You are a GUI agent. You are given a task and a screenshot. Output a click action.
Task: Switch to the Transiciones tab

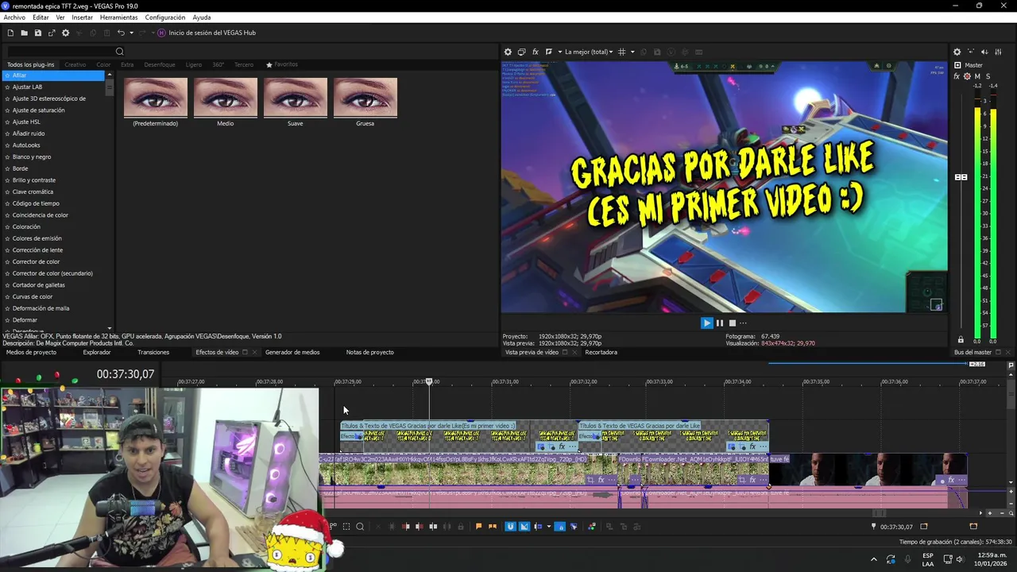click(153, 352)
